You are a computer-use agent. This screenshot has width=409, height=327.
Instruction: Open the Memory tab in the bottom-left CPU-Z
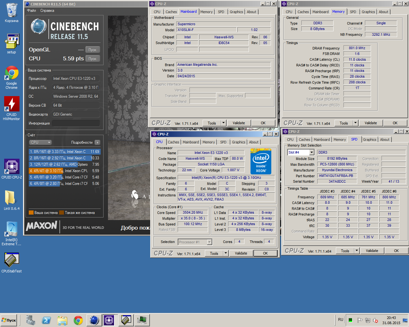[x=209, y=142]
